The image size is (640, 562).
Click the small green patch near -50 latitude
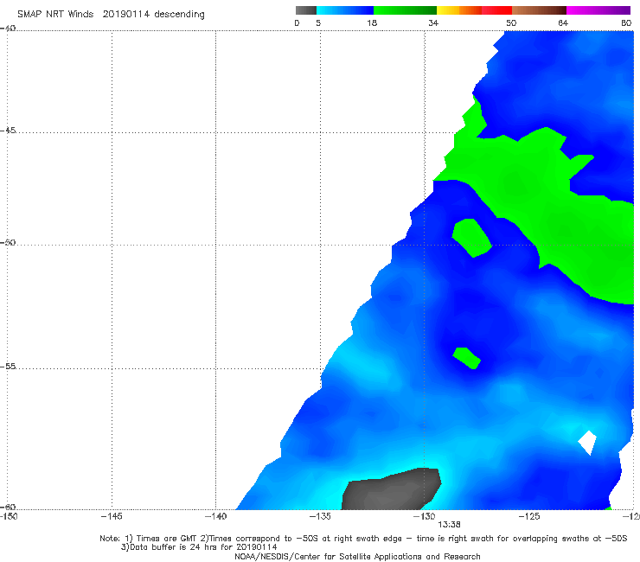[x=471, y=238]
